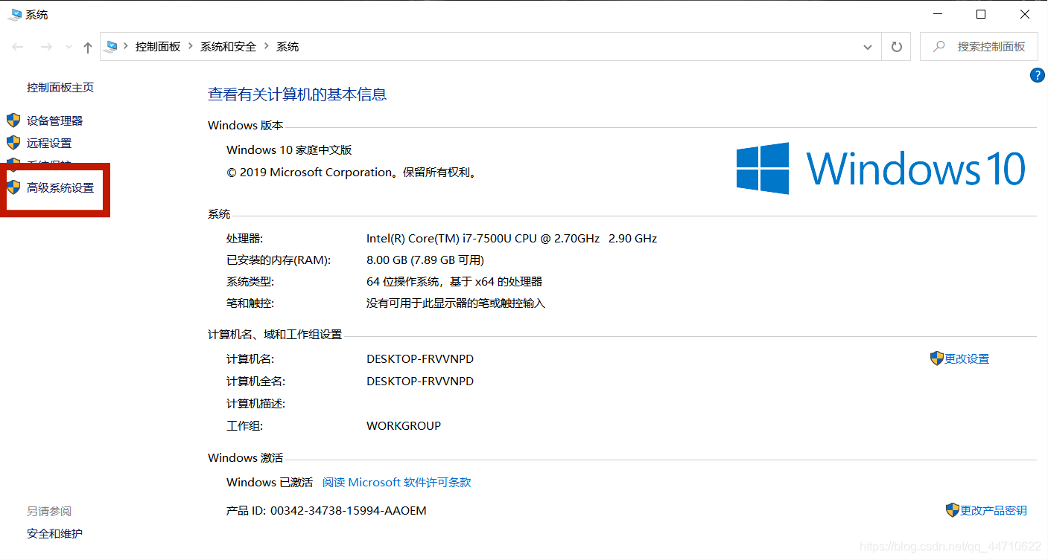Image resolution: width=1048 pixels, height=560 pixels.
Task: Maximize the 系统 window
Action: point(981,14)
